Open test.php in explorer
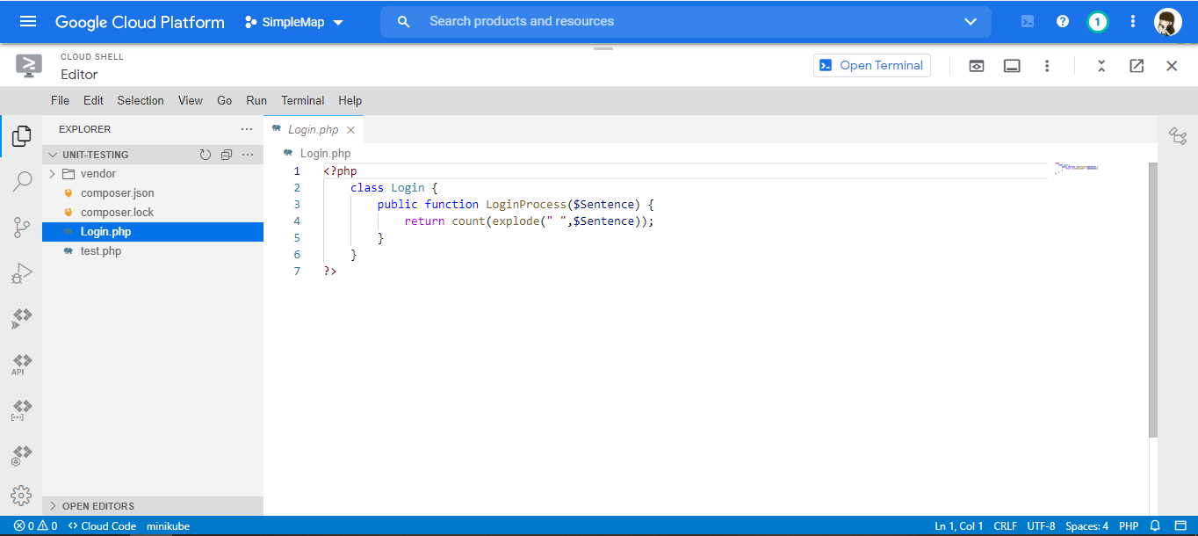This screenshot has height=536, width=1198. point(153,251)
